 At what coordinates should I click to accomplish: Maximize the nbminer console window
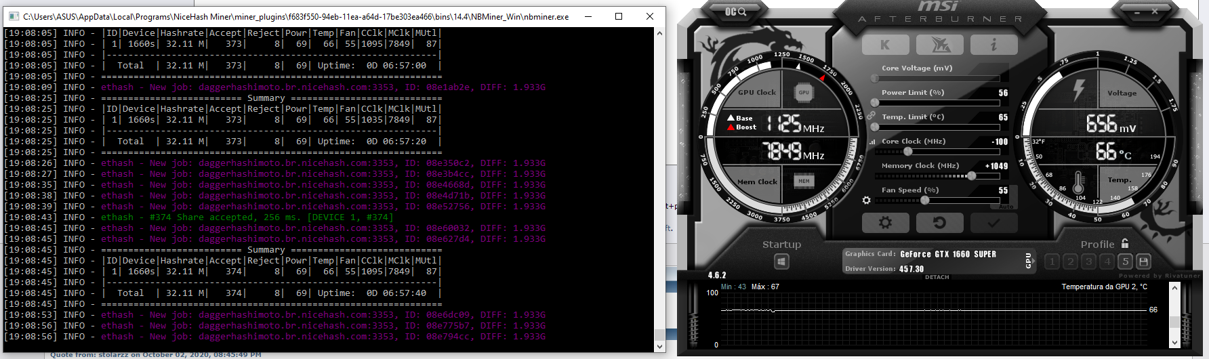pos(619,16)
